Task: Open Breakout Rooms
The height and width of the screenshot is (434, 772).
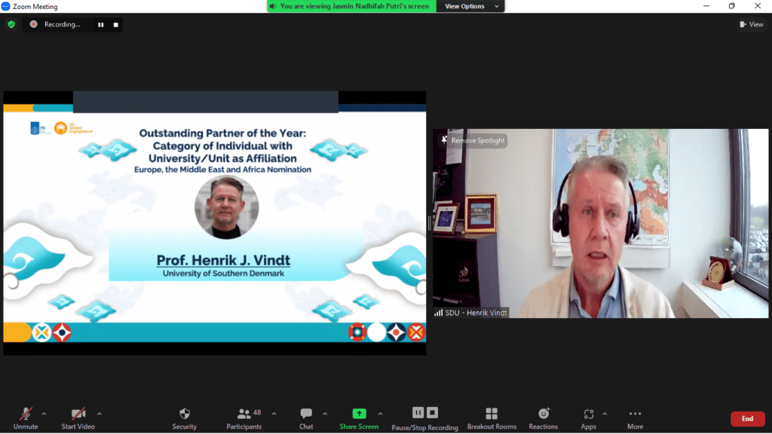Action: [492, 414]
